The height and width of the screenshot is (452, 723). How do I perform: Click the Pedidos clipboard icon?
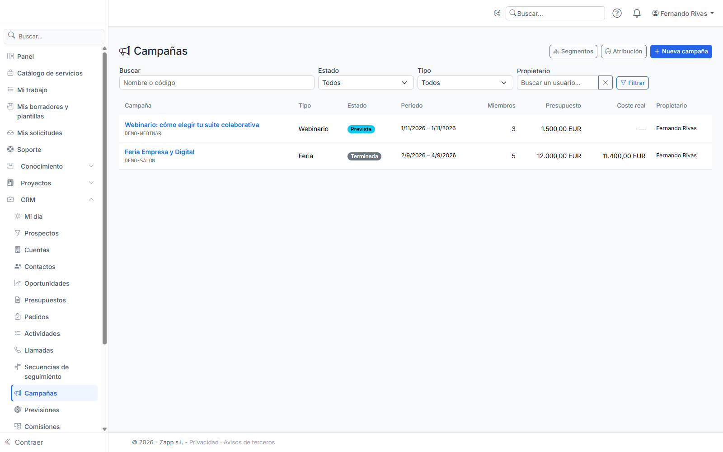point(18,316)
